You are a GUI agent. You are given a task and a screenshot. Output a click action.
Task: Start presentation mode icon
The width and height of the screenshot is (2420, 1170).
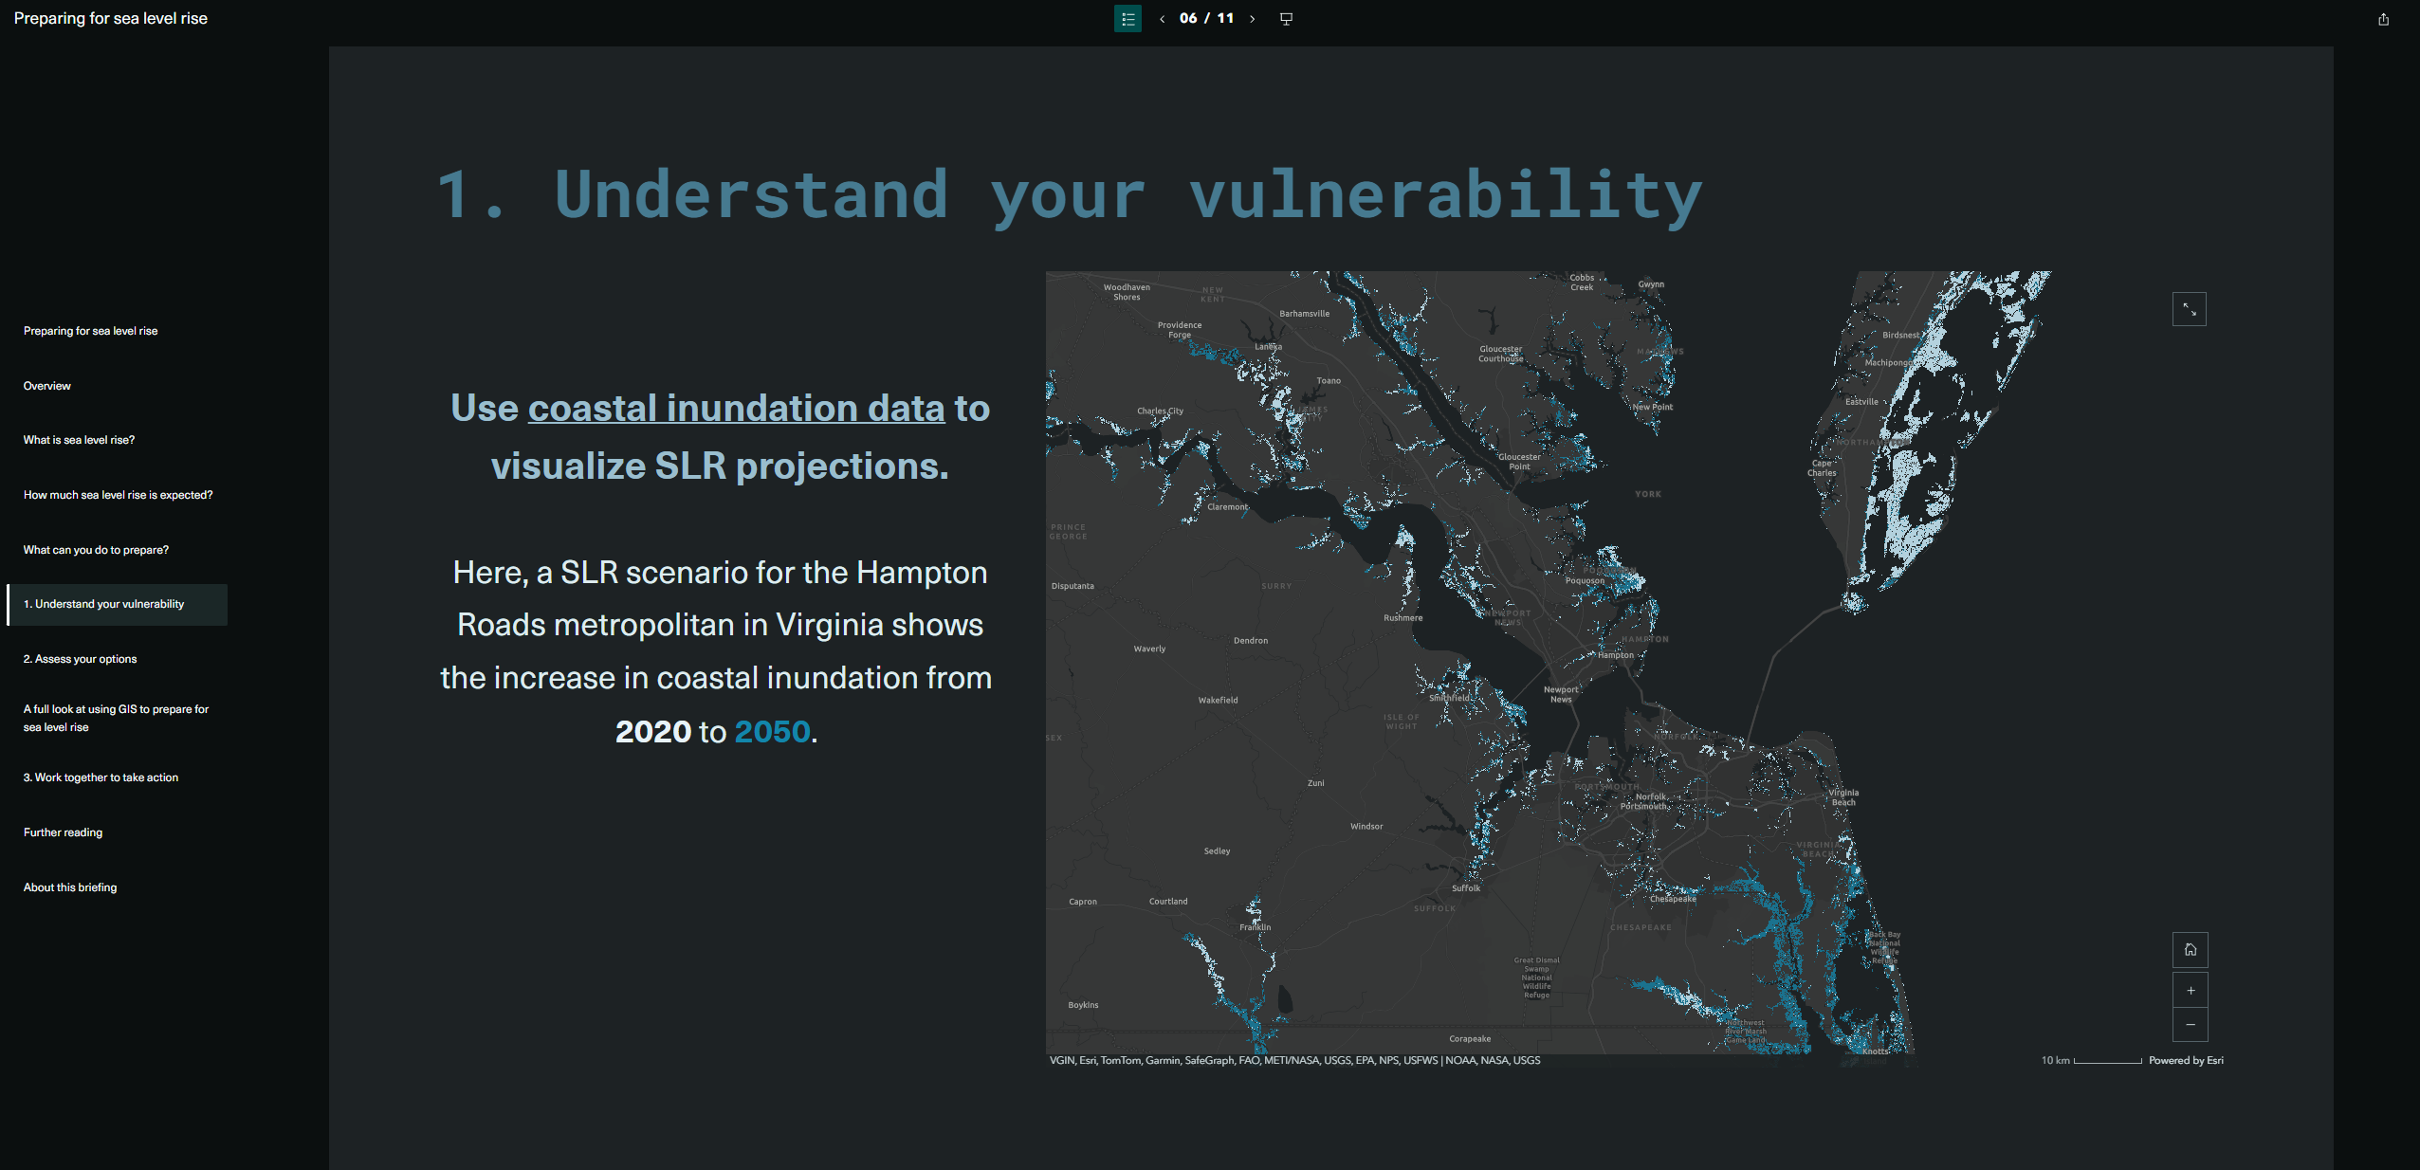pos(1286,19)
